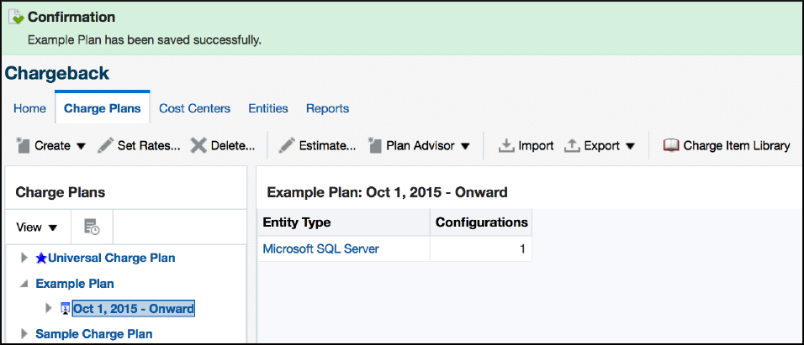Expand the Oct 1, 2015 - Onward node
Viewport: 804px width, 345px height.
coord(48,309)
